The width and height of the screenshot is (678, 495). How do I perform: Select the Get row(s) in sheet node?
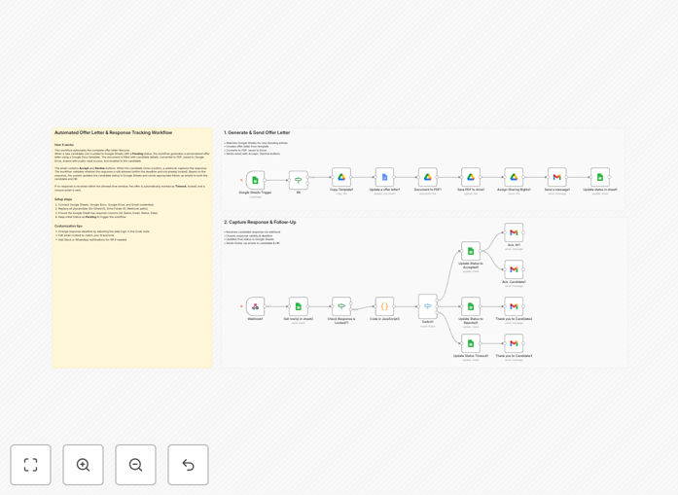coord(299,306)
